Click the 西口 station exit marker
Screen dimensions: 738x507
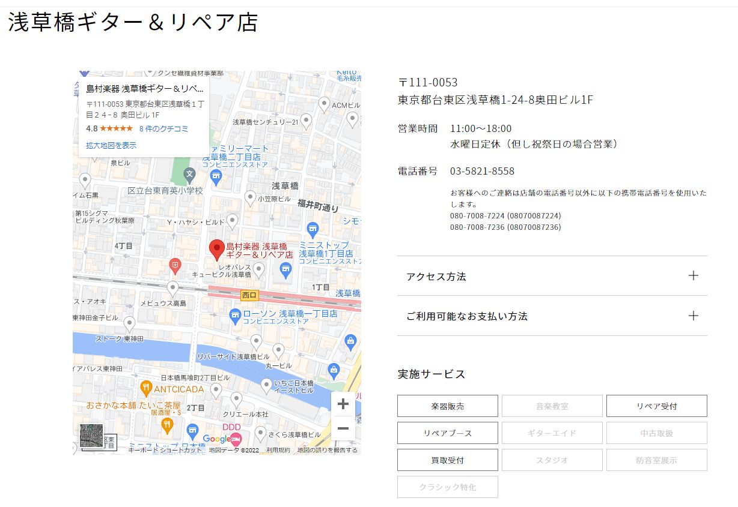pos(249,295)
